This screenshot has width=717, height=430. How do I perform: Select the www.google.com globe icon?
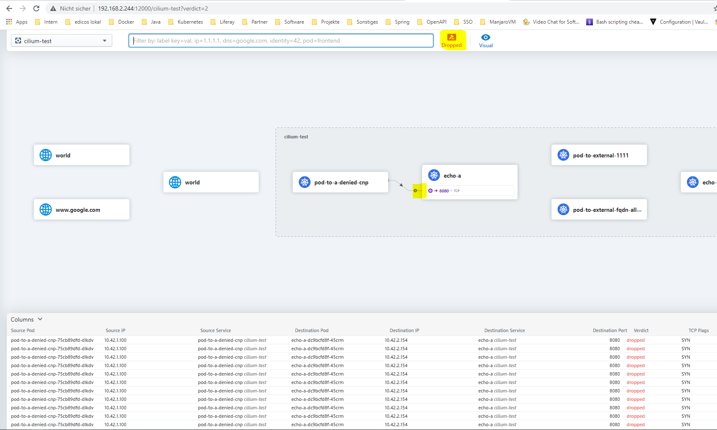point(46,209)
